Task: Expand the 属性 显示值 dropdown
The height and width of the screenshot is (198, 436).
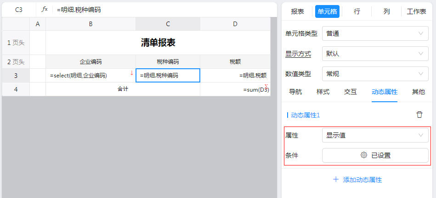Action: click(x=375, y=135)
